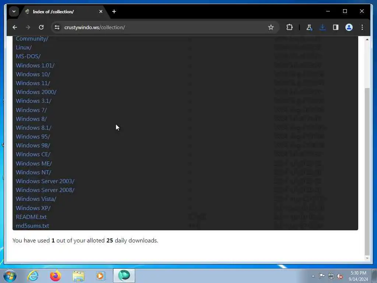The image size is (377, 283).
Task: Open the md5sums.txt file
Action: coord(32,226)
